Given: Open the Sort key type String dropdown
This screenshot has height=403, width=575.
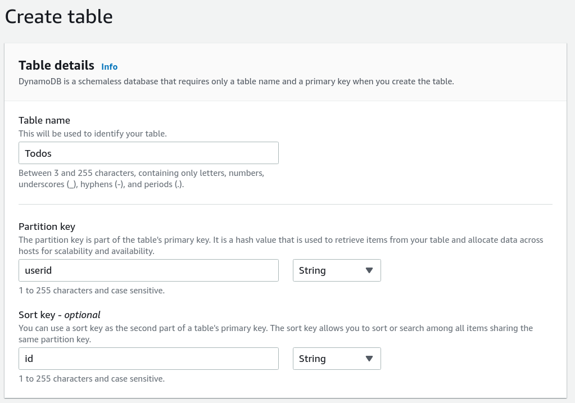Looking at the screenshot, I should click(337, 359).
